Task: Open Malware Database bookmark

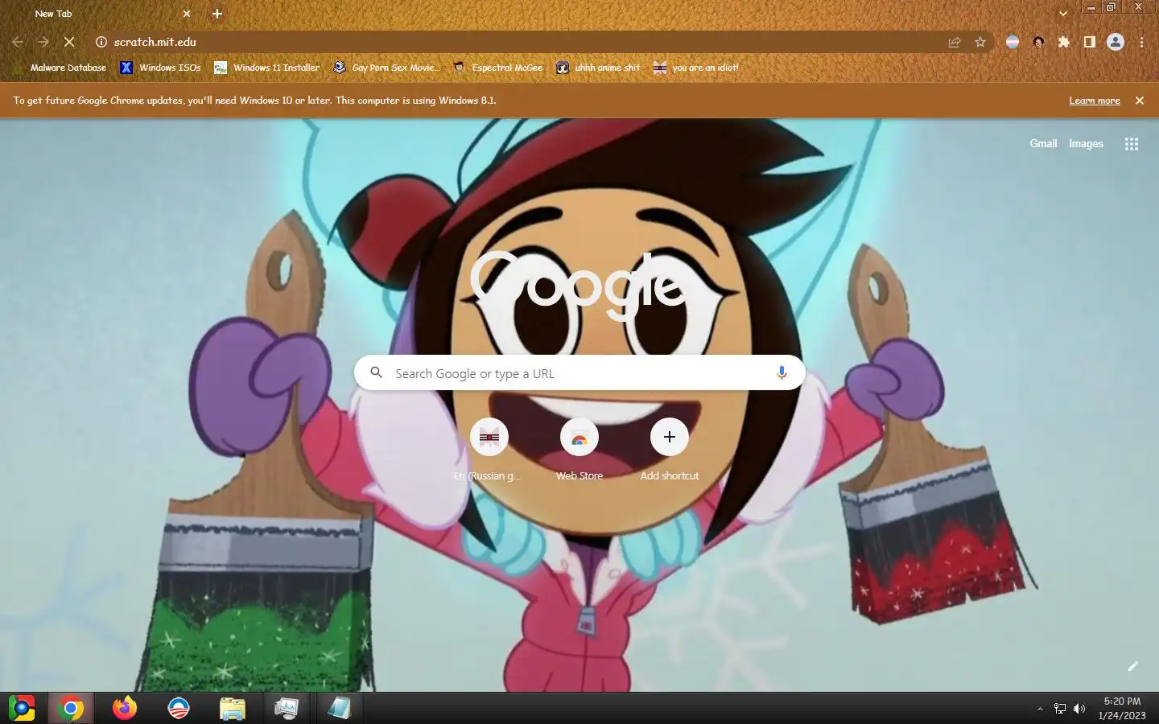Action: pyautogui.click(x=60, y=68)
